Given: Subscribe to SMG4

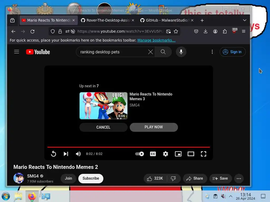Looking at the screenshot, I should [91, 179].
